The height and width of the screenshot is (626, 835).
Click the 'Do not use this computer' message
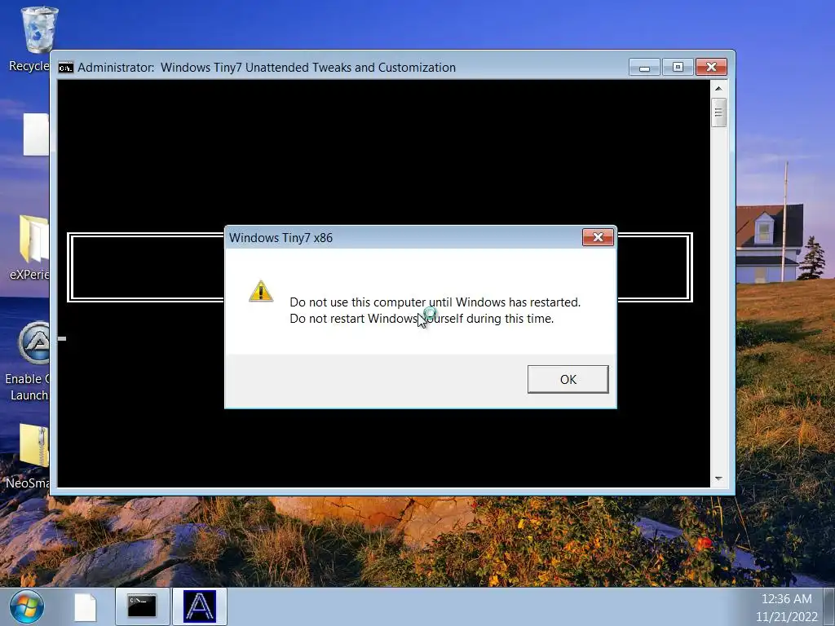[x=435, y=302]
